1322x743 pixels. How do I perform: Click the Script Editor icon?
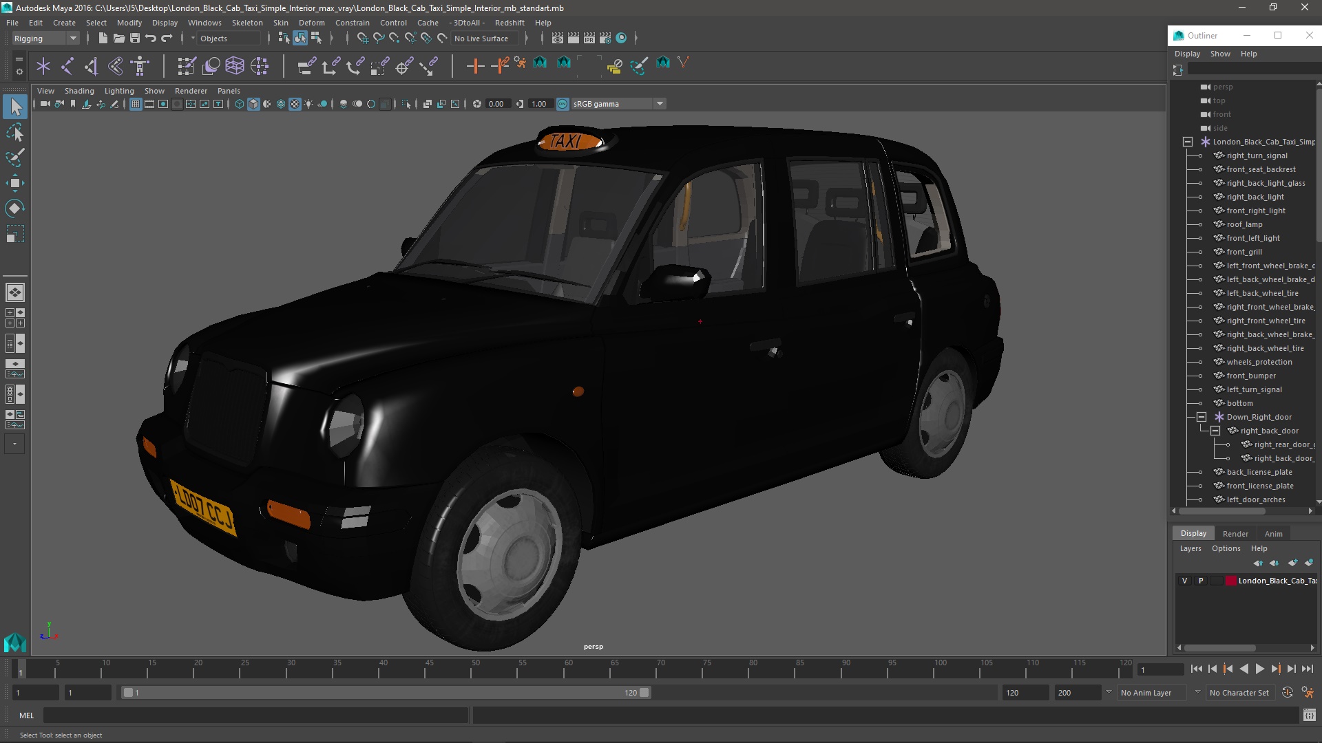coord(1310,715)
